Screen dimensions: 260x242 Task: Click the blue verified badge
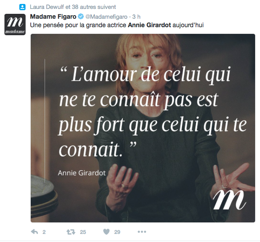81,16
